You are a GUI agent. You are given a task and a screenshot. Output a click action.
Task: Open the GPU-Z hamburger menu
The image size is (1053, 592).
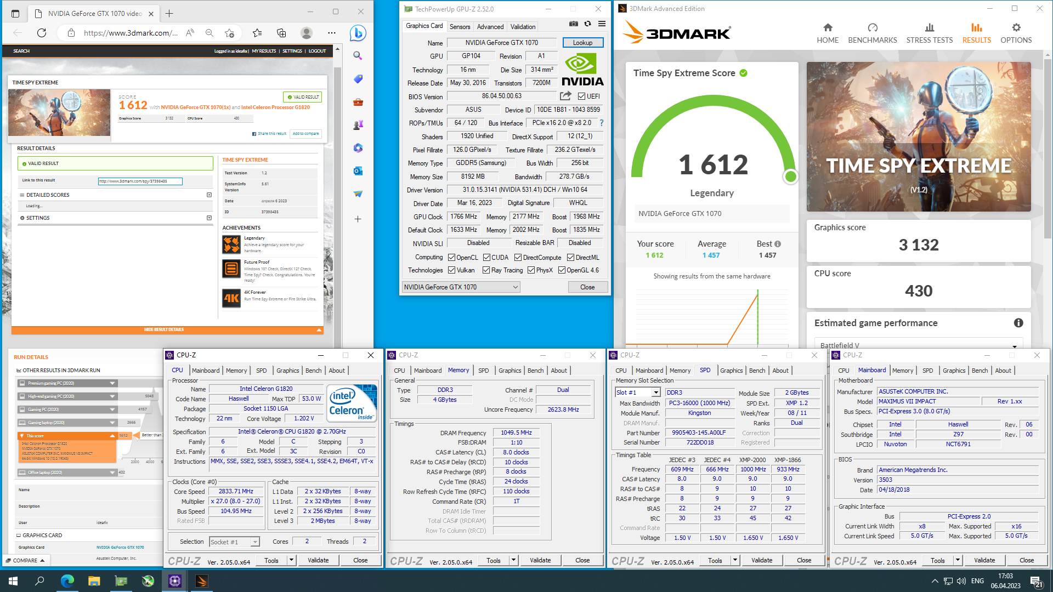tap(602, 24)
